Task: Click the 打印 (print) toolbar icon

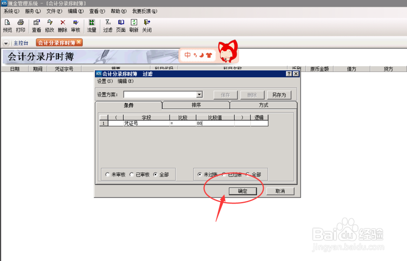Action: [x=20, y=26]
